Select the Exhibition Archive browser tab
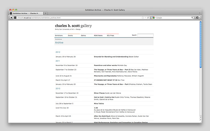Viewport: 210px width, 131px height. pos(26,13)
